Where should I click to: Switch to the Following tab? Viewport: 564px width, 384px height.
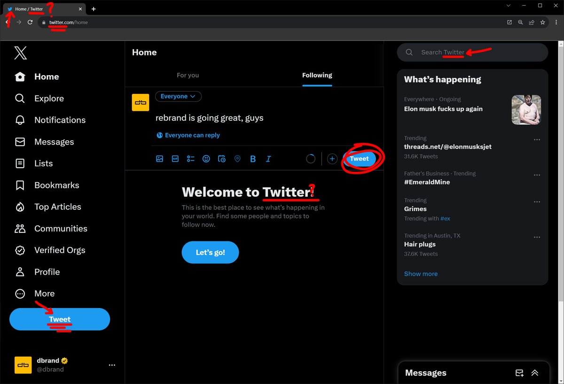coord(317,75)
